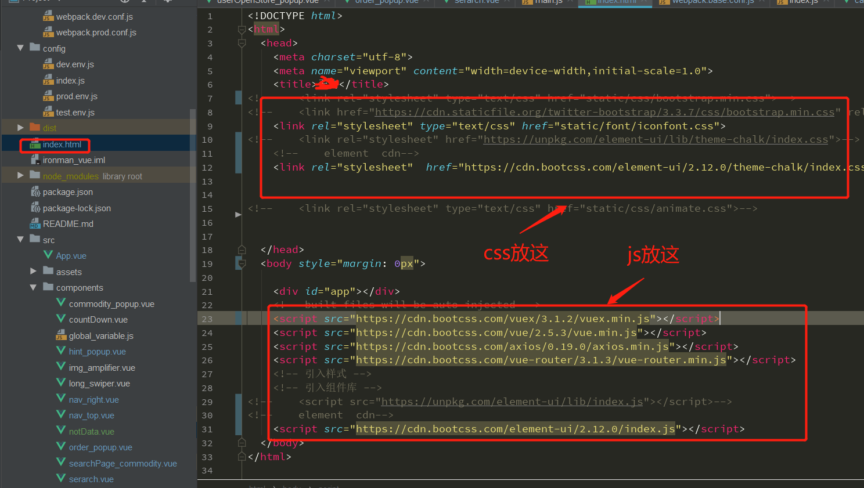Screen dimensions: 864x488
Task: Click the test.env.js file icon
Action: [48, 112]
